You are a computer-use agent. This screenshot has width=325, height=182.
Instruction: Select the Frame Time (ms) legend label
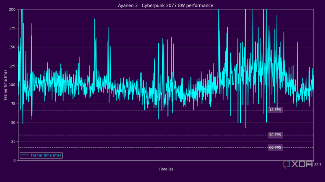point(46,155)
